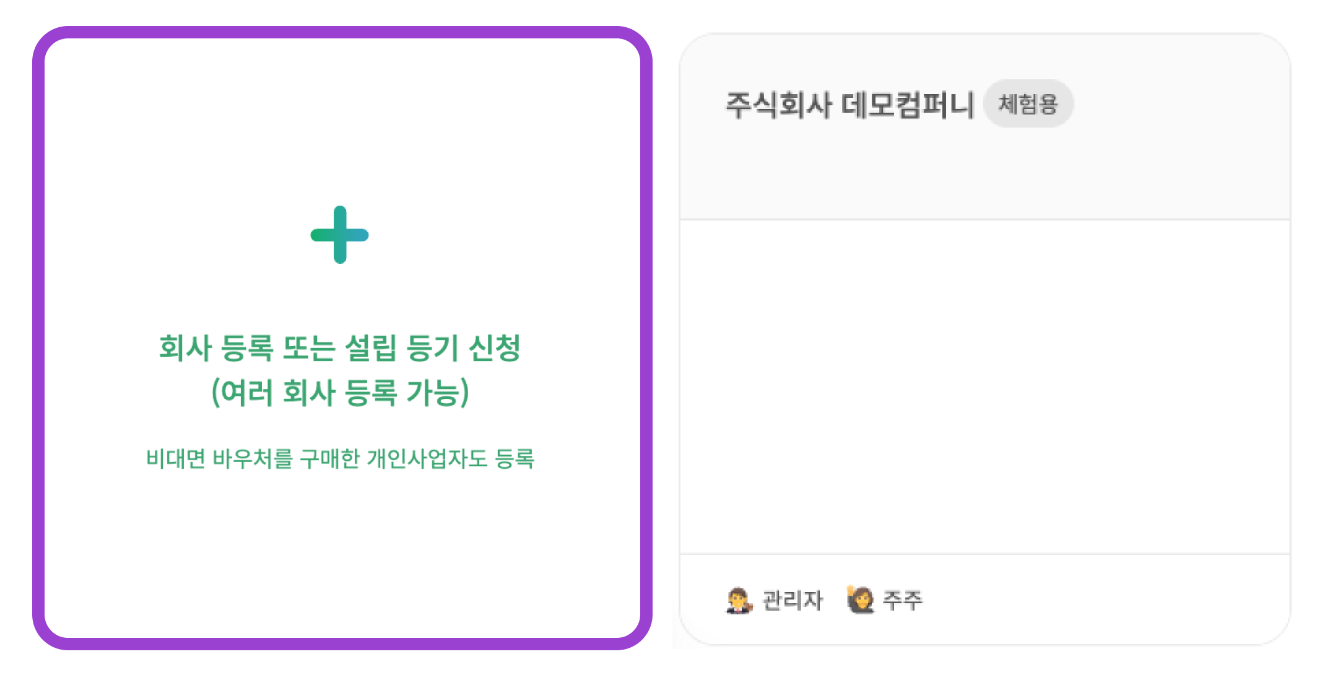Click the 회사 등록 또는 설립 등기 신청 heading
This screenshot has width=1325, height=680.
339,347
